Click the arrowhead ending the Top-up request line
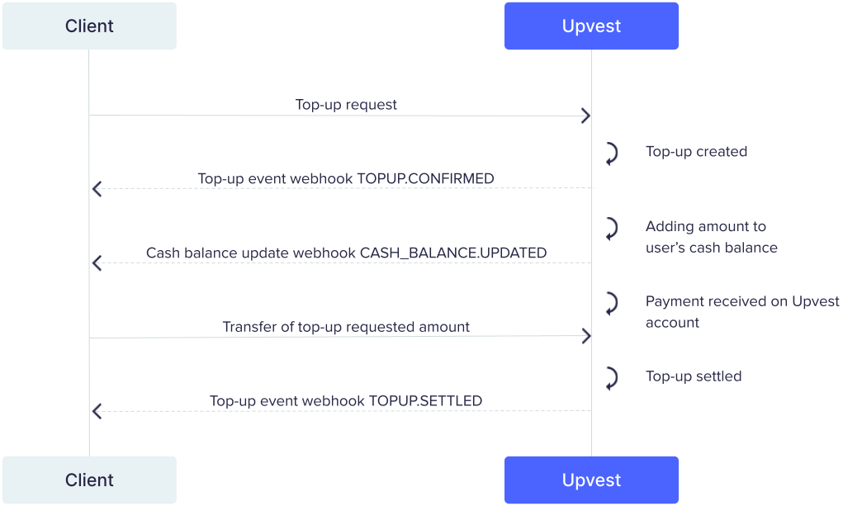This screenshot has height=506, width=843. 585,116
